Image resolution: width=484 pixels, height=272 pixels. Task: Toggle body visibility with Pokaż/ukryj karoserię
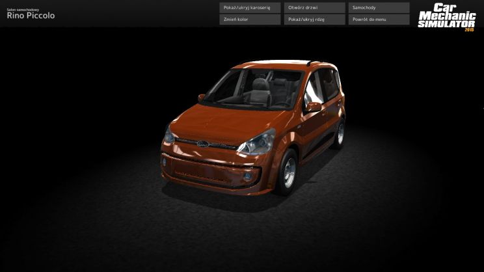[250, 8]
